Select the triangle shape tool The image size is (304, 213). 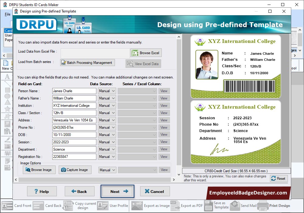(7, 102)
